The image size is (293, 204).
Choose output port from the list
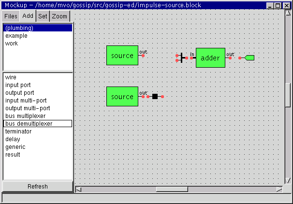(x=38, y=93)
